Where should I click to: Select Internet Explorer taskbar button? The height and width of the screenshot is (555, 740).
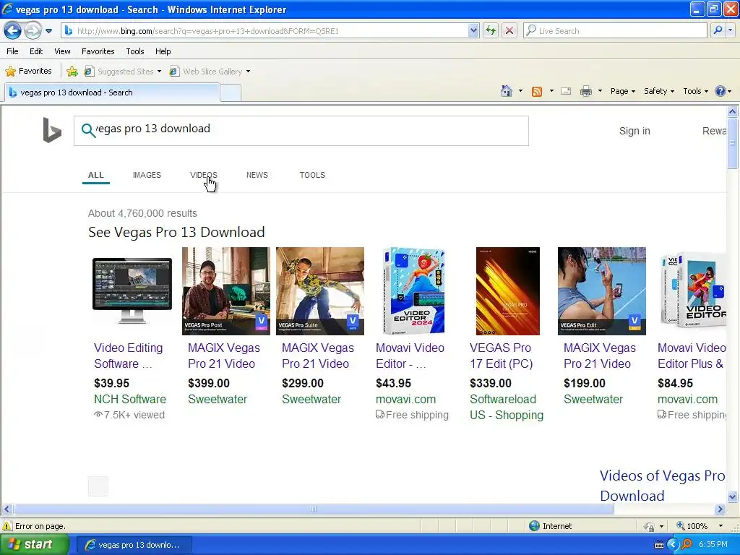pos(134,545)
